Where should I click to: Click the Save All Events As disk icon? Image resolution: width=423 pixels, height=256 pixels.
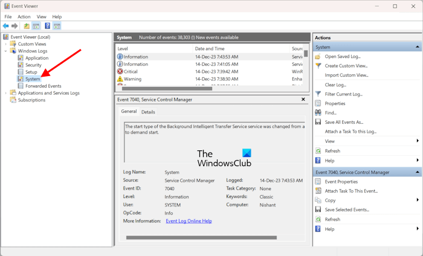pos(318,122)
